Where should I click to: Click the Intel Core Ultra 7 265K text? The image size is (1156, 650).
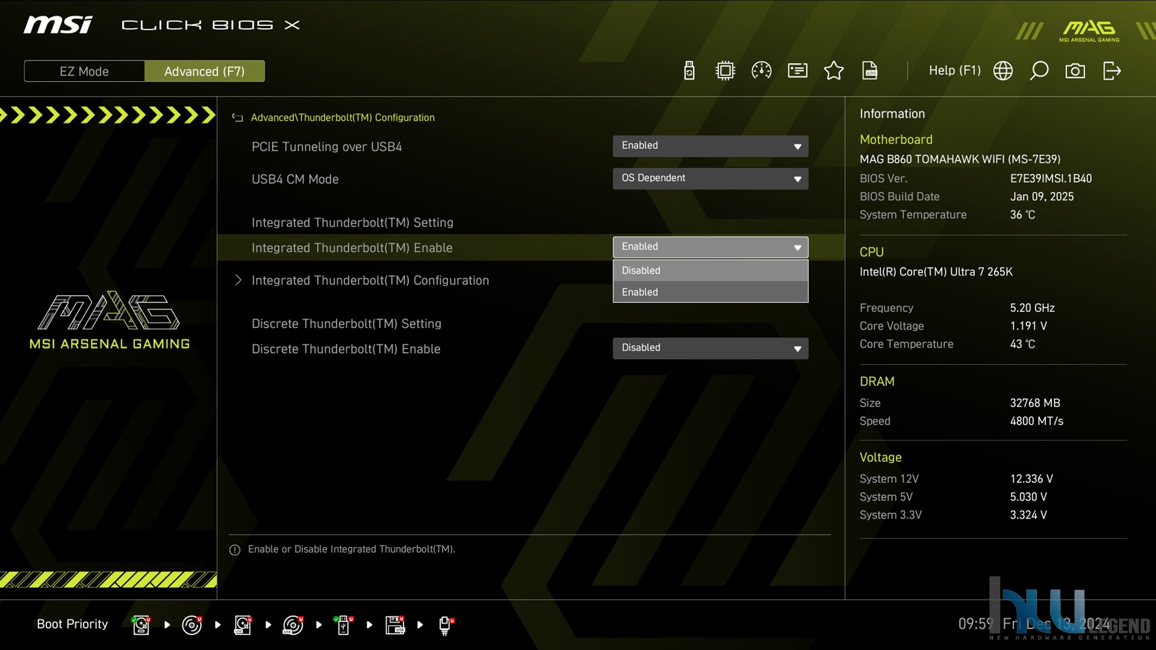point(936,272)
